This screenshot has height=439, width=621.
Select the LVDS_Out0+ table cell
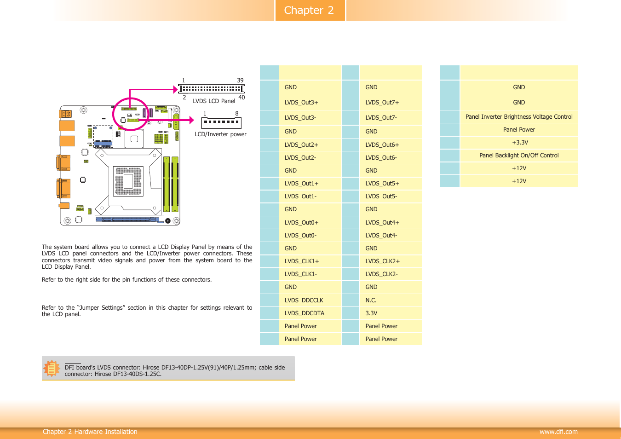point(310,223)
